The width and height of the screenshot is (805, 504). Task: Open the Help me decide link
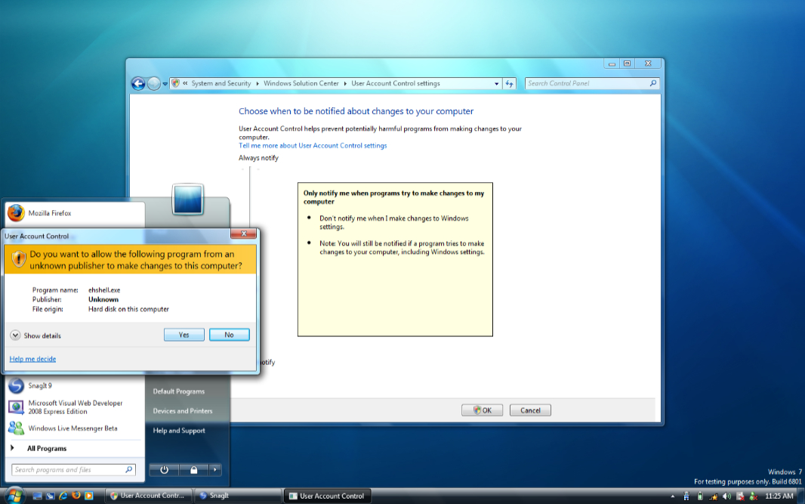pyautogui.click(x=33, y=359)
